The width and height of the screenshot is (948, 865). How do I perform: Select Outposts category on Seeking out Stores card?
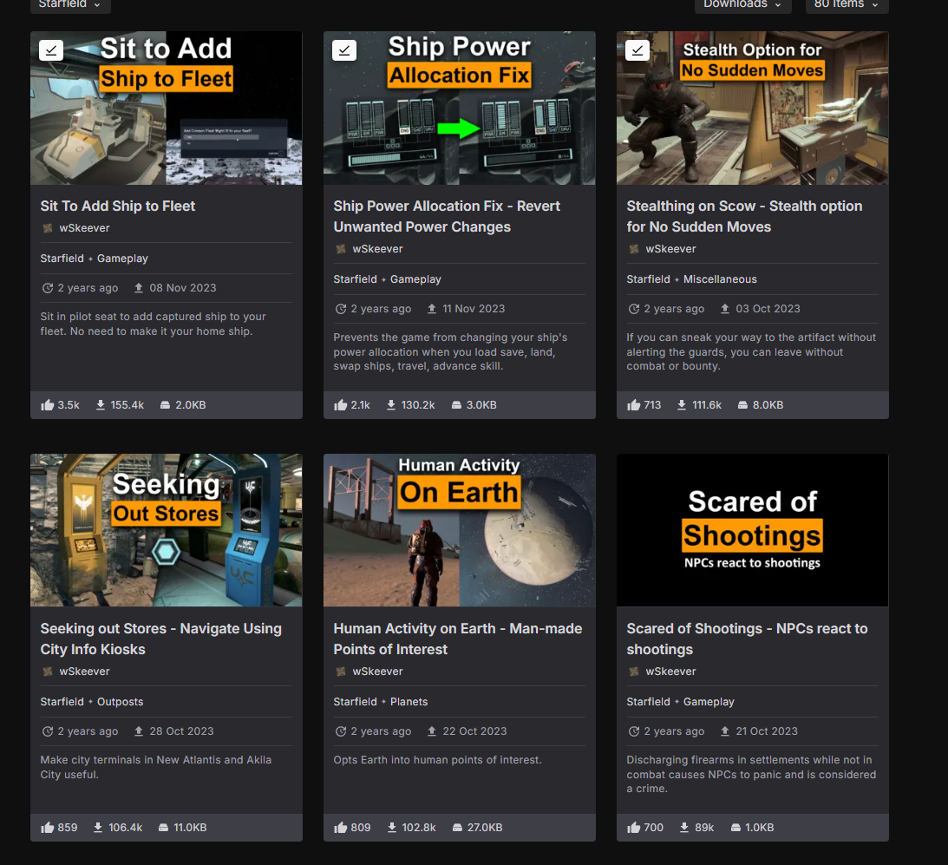tap(121, 702)
